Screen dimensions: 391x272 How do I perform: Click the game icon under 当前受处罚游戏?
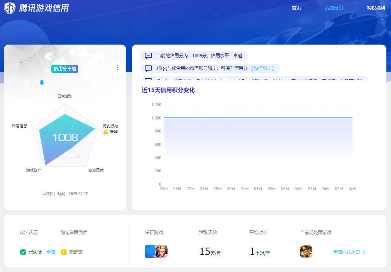pyautogui.click(x=306, y=251)
